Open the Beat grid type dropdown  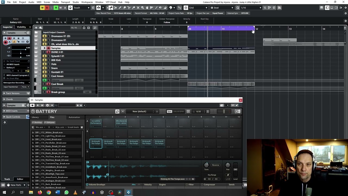point(222,8)
